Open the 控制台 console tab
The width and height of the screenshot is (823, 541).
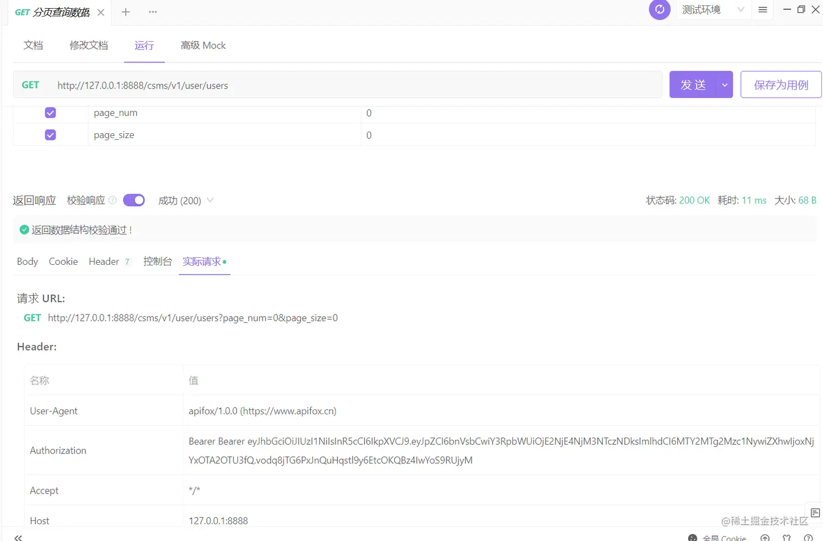pos(157,262)
